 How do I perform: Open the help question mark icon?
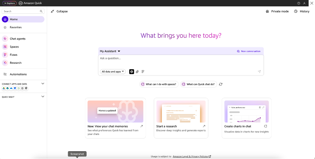click(299, 3)
